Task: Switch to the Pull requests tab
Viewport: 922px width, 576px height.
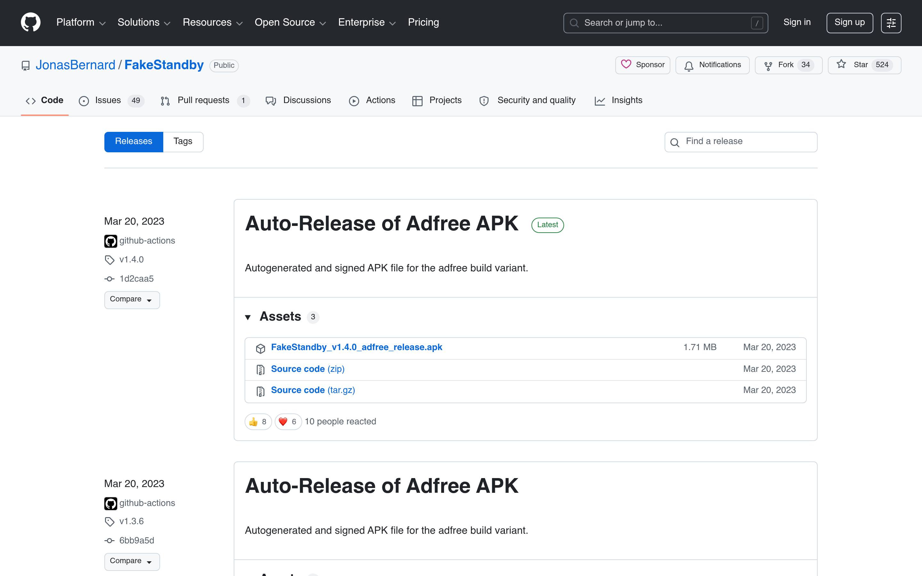Action: (x=205, y=100)
